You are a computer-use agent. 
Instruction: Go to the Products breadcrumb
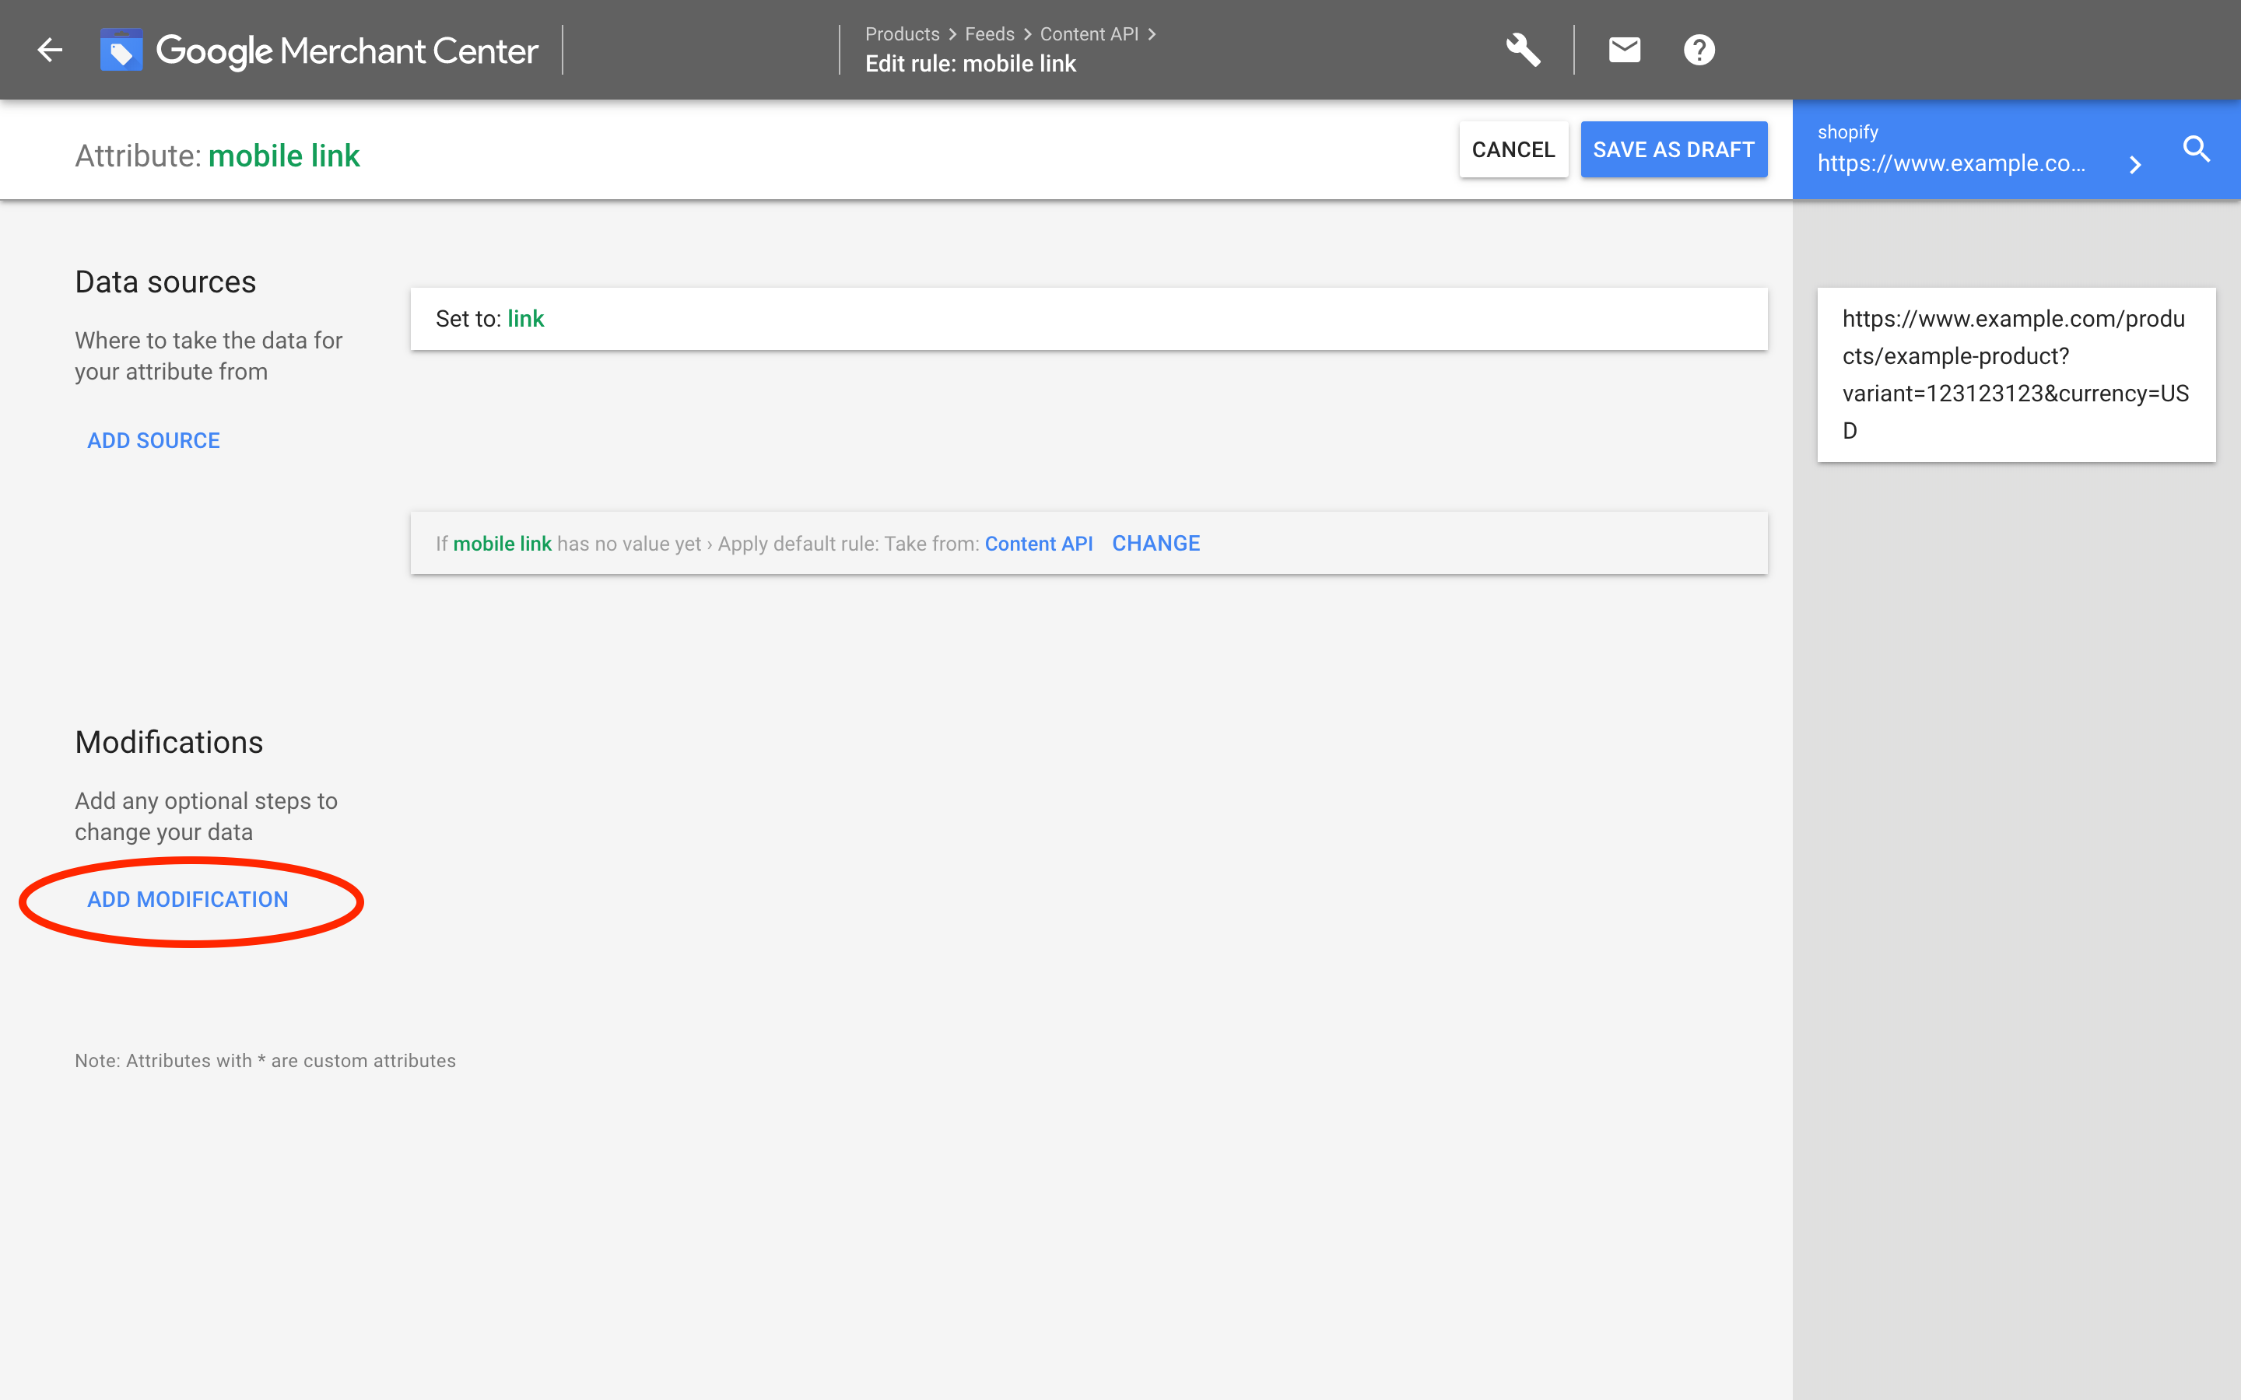tap(902, 34)
